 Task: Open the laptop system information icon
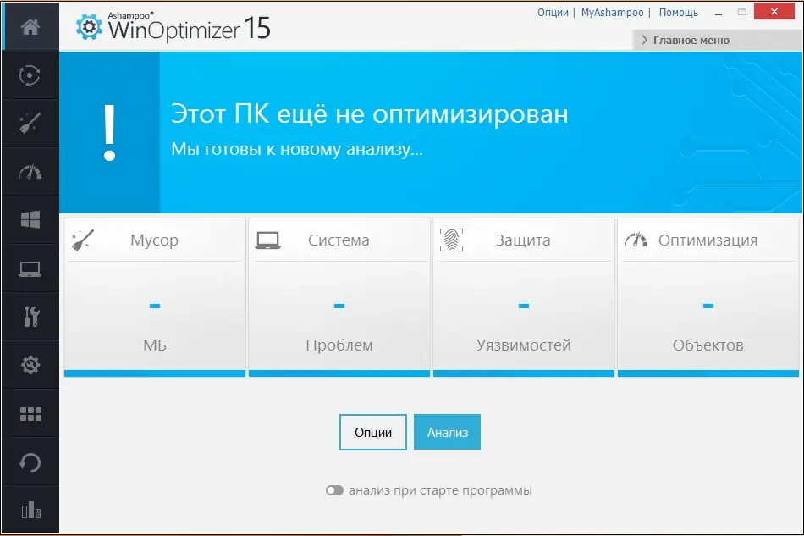pyautogui.click(x=30, y=268)
